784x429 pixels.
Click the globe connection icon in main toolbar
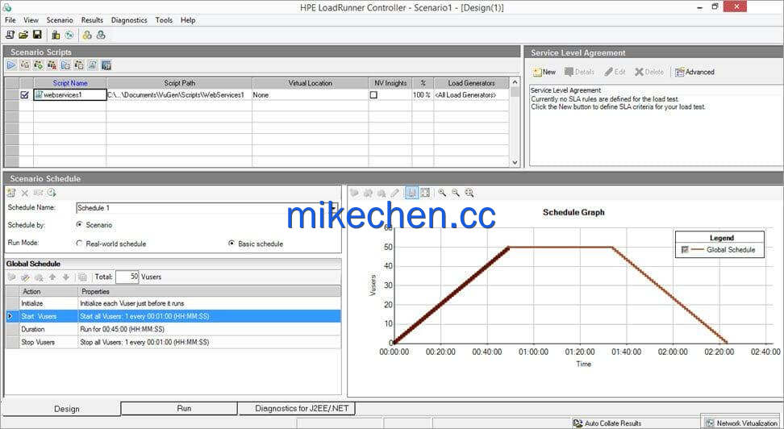69,35
